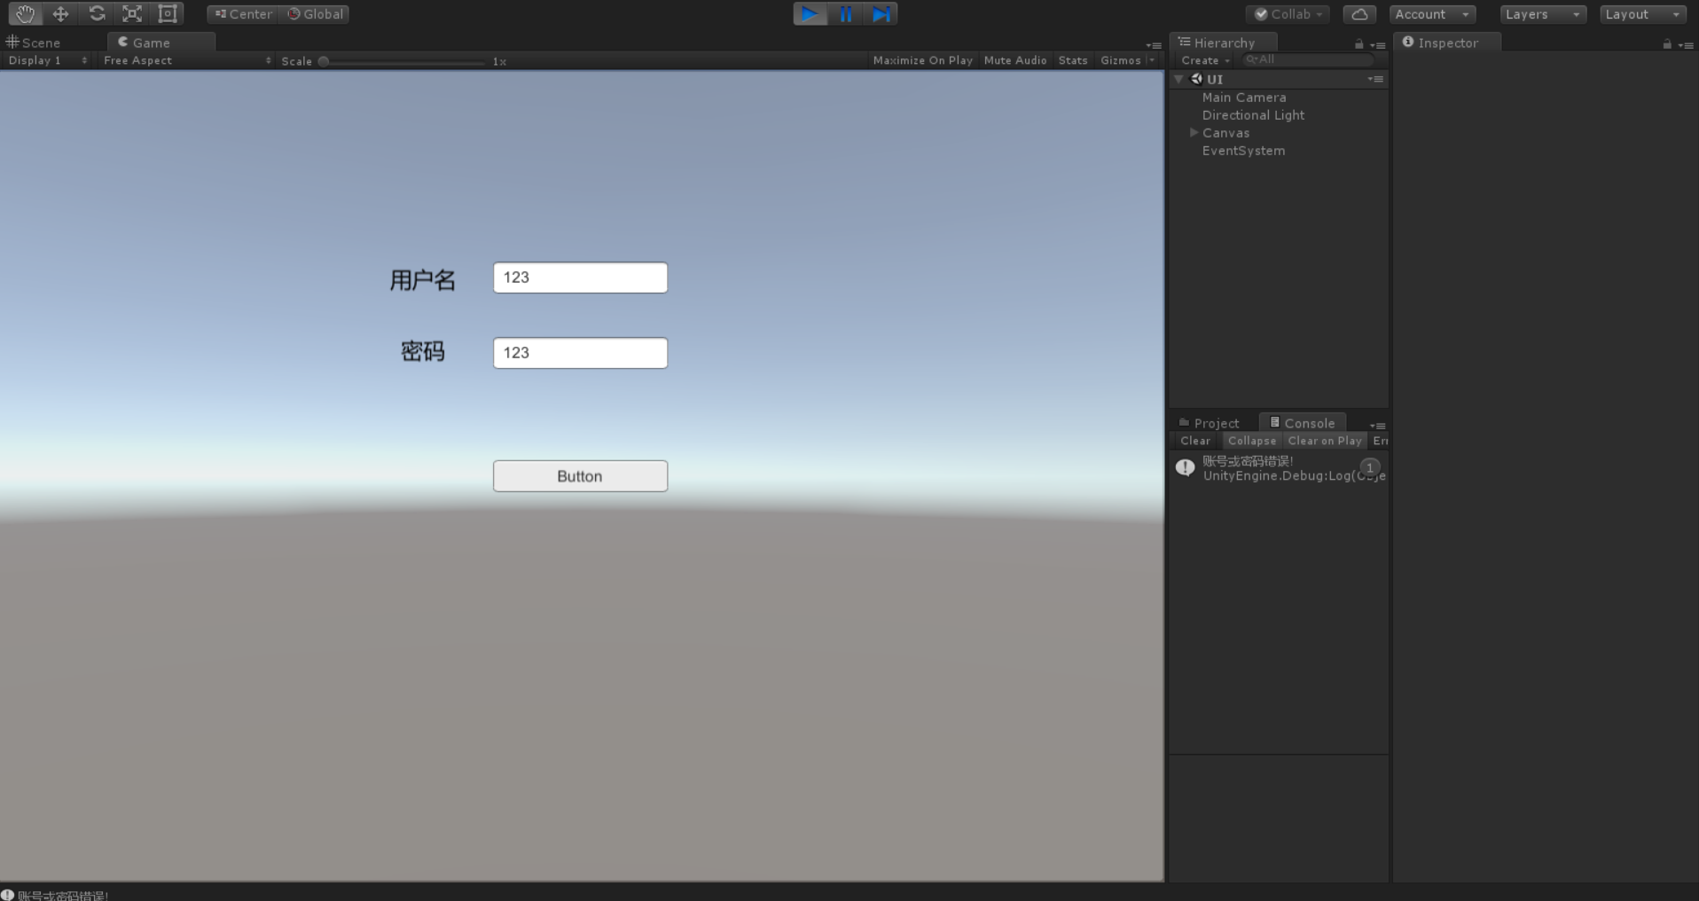Switch to the Scene tab
Viewport: 1699px width, 901px height.
(34, 43)
